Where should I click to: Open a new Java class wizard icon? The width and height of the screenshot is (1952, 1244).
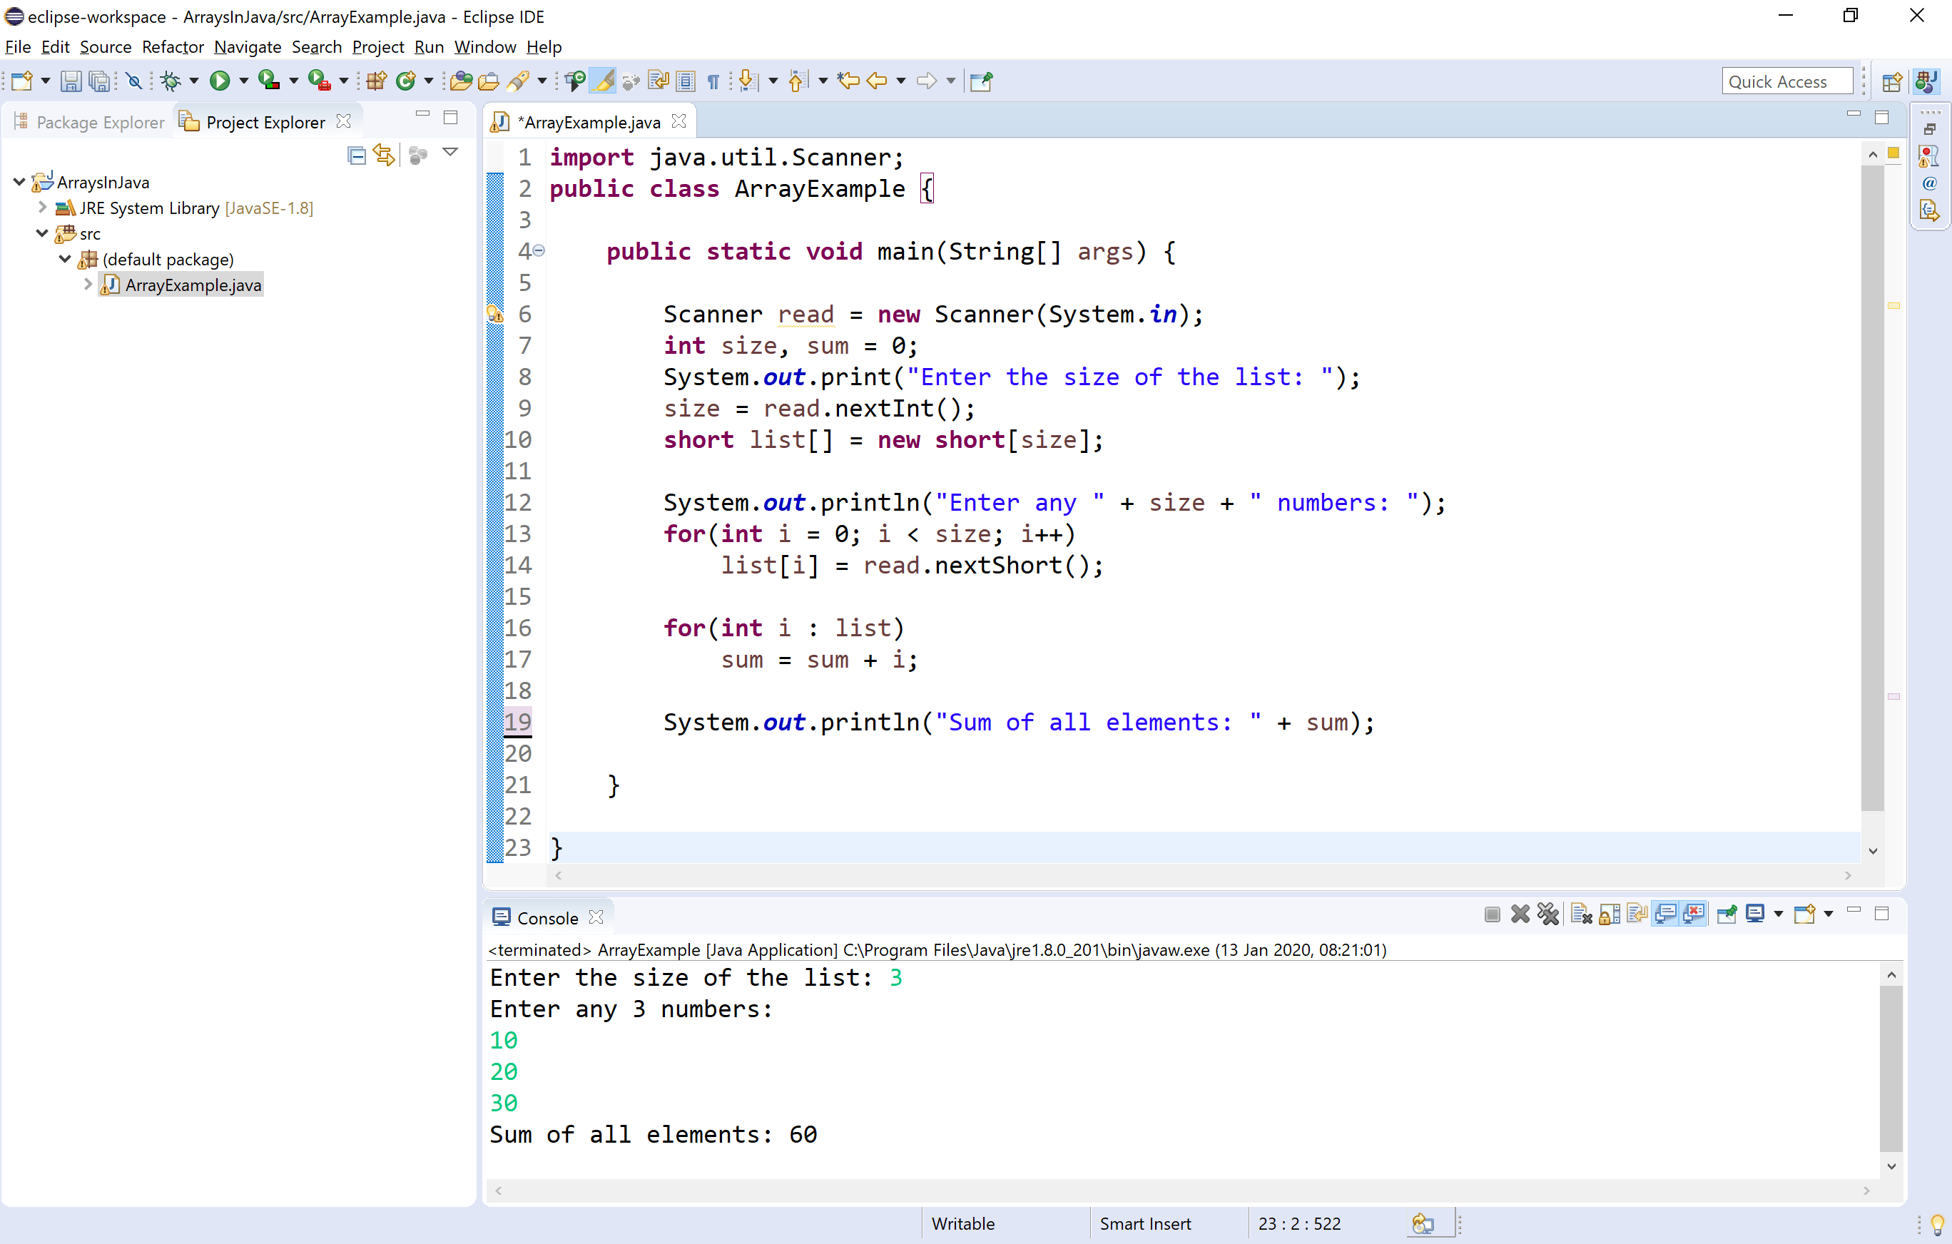click(408, 80)
